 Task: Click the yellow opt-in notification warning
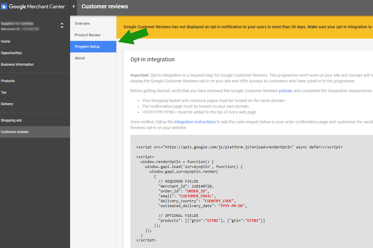[245, 27]
